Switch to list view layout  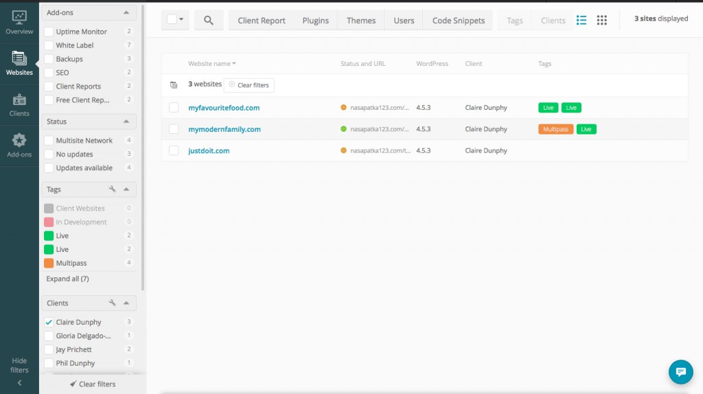tap(581, 21)
